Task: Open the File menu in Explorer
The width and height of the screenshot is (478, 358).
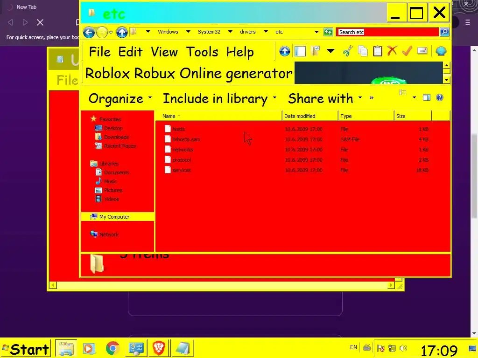Action: [x=100, y=52]
